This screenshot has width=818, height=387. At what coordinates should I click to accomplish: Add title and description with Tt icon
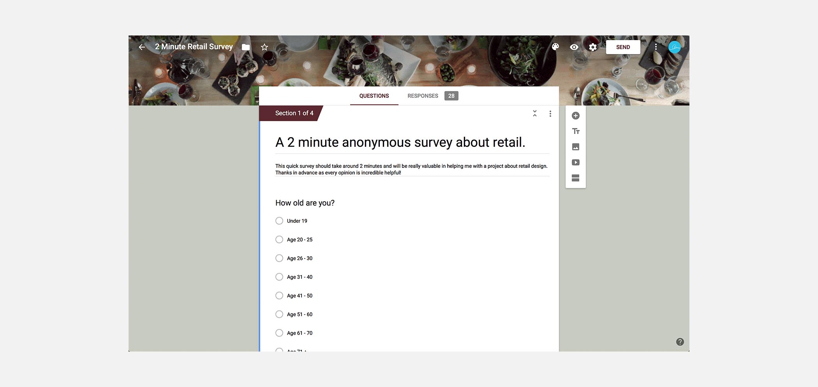(576, 131)
